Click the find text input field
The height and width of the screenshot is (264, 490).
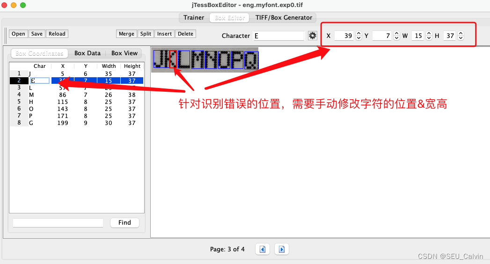[58, 223]
